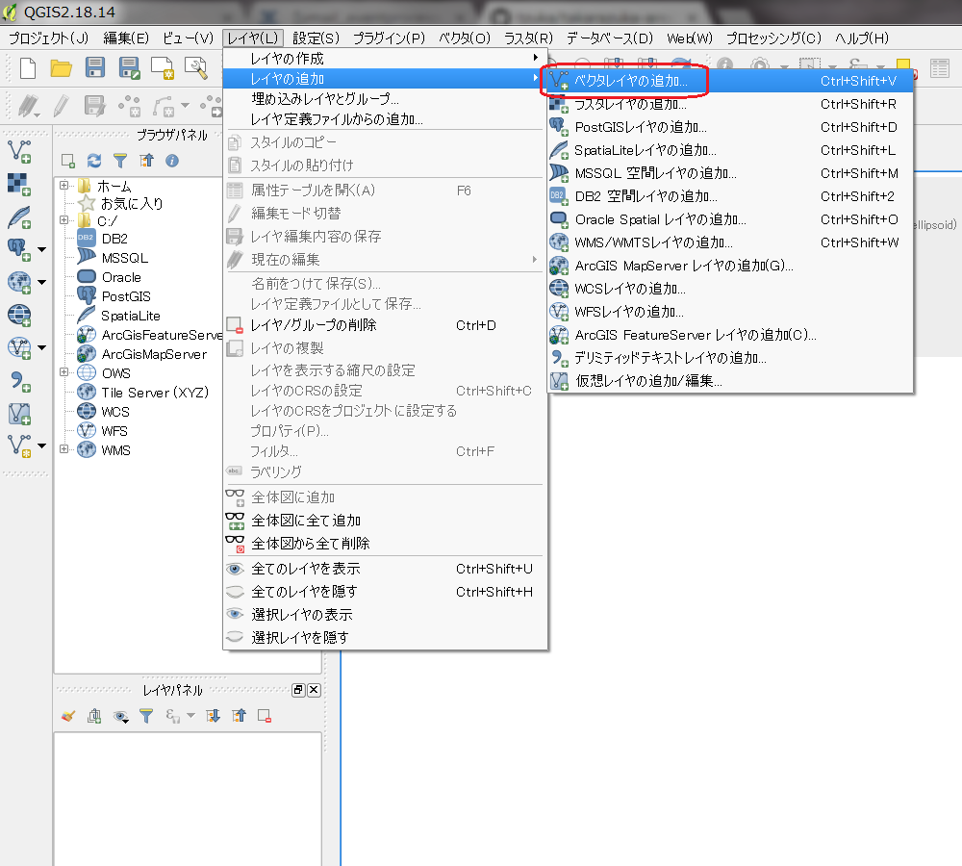Viewport: 962px width, 866px height.
Task: Expand the C:/ drive in browser tree
Action: point(63,219)
